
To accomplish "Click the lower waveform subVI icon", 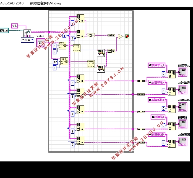I will (x=101, y=69).
